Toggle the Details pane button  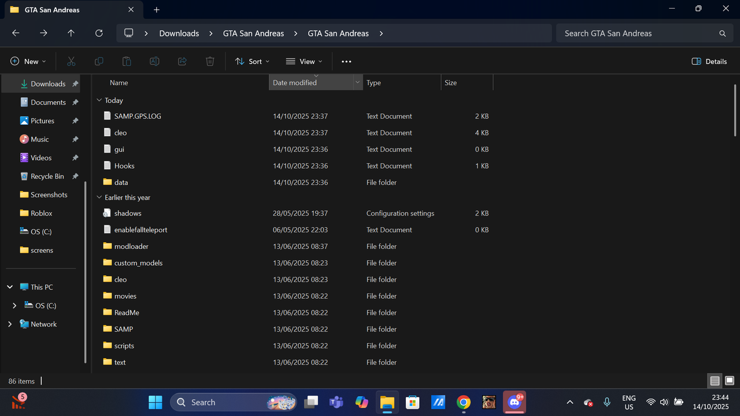709,61
